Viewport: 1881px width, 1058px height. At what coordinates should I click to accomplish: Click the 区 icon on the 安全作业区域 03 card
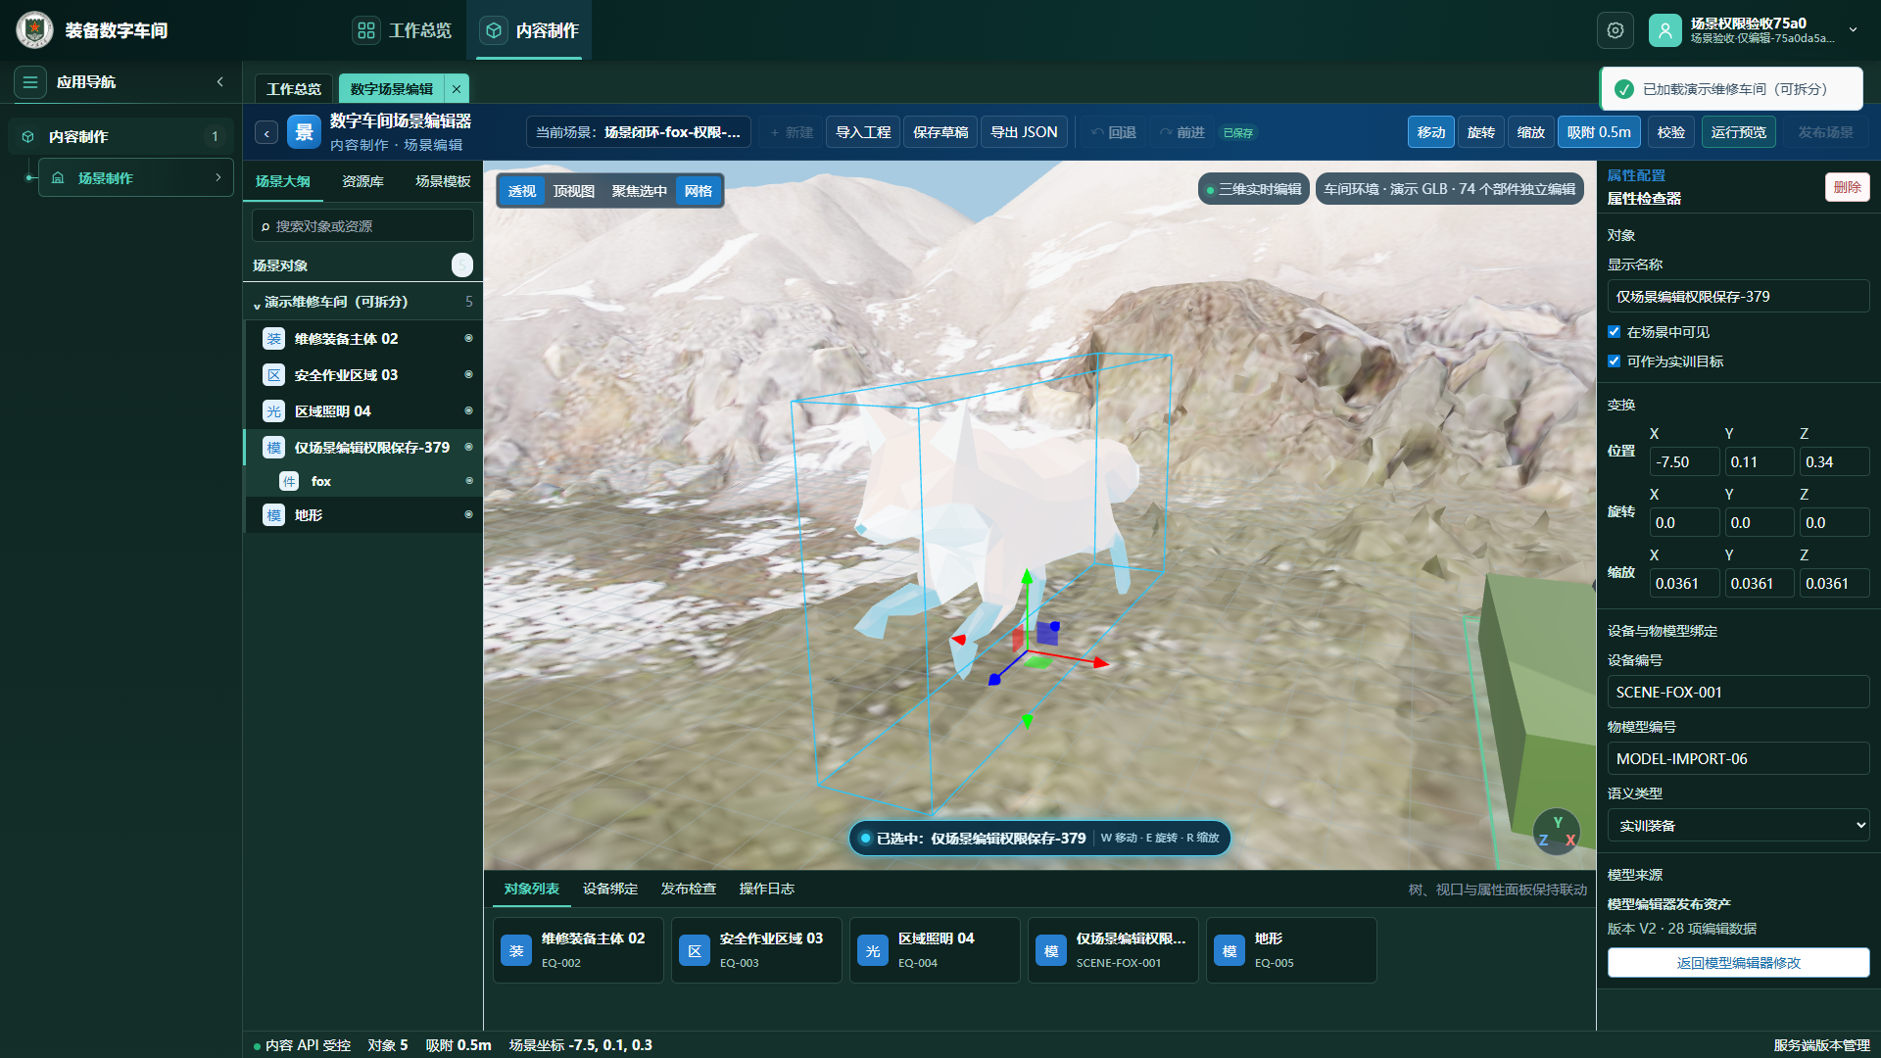[695, 951]
